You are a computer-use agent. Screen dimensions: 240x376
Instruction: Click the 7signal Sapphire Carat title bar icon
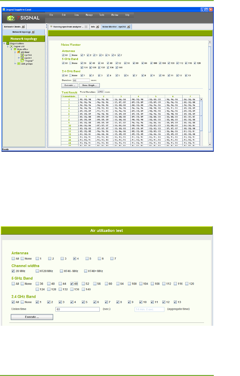click(x=4, y=9)
